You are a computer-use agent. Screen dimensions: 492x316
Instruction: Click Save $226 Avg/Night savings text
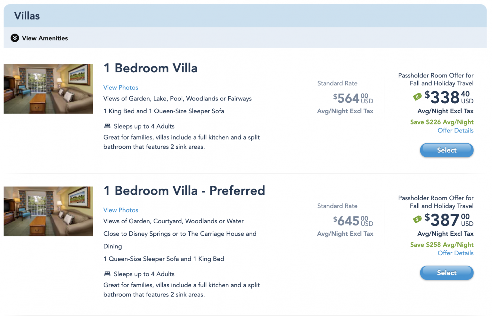(x=442, y=122)
